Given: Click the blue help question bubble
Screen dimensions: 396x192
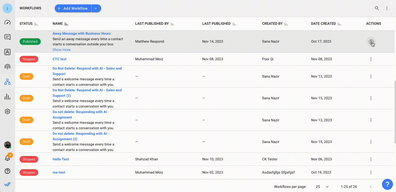Looking at the screenshot, I should [x=387, y=184].
